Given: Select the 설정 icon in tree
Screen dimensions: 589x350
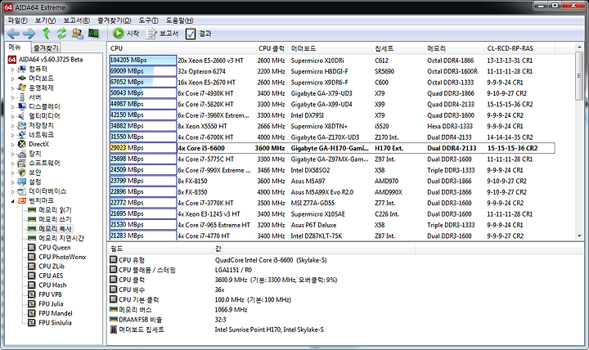Looking at the screenshot, I should pyautogui.click(x=22, y=182).
